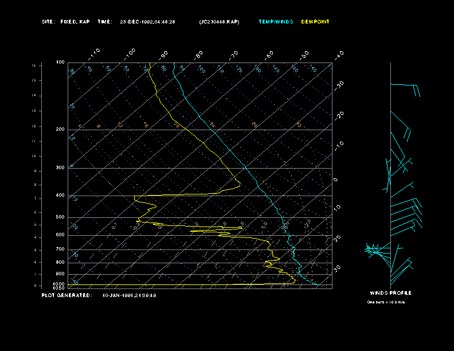454x351 pixels.
Task: Click the 300 pressure level label
Action: (60, 167)
